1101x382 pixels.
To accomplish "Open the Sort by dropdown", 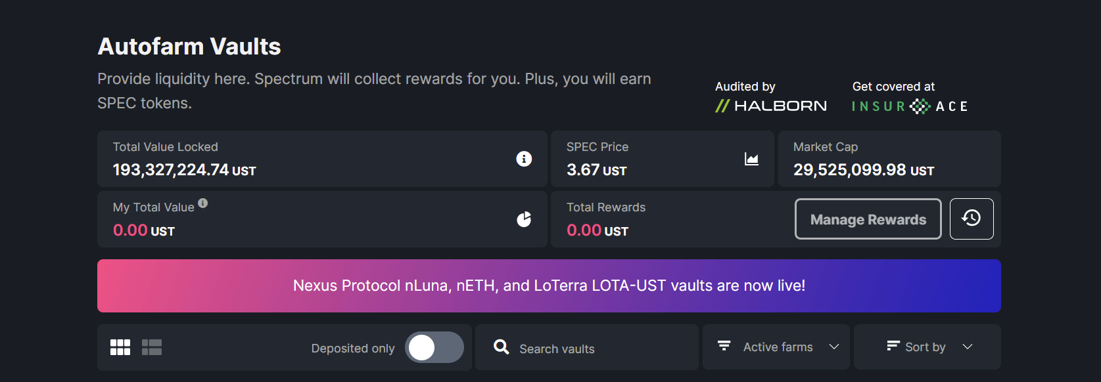I will [x=925, y=347].
